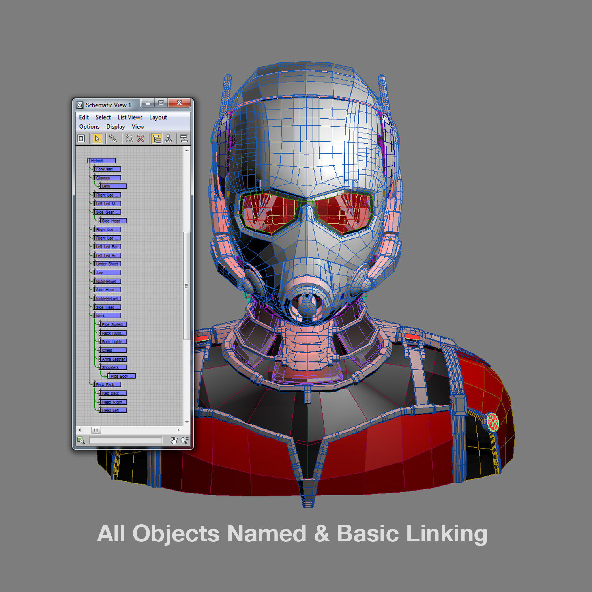Screen dimensions: 592x592
Task: Select the Chest node
Action: point(113,350)
